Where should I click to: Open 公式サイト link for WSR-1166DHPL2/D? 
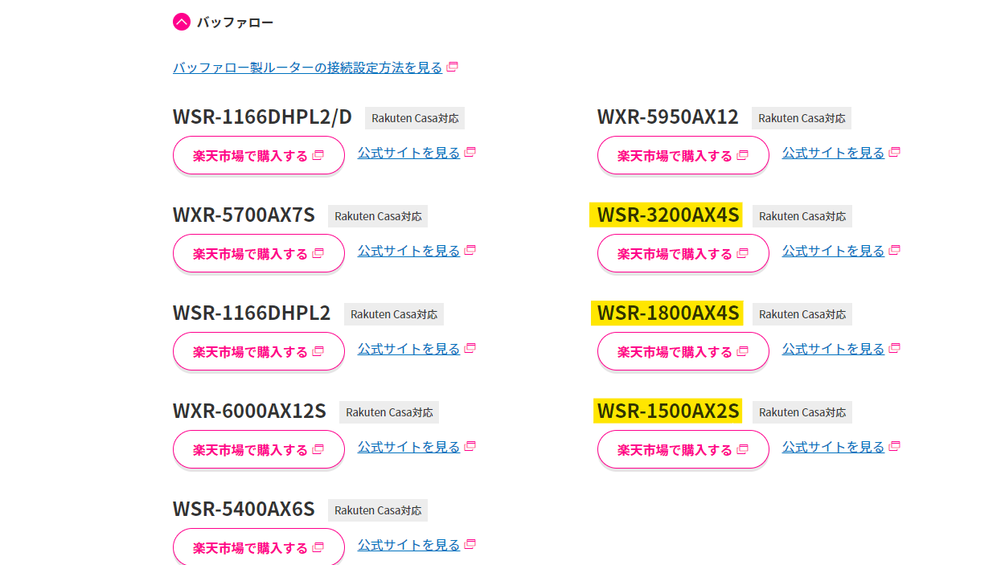[408, 153]
